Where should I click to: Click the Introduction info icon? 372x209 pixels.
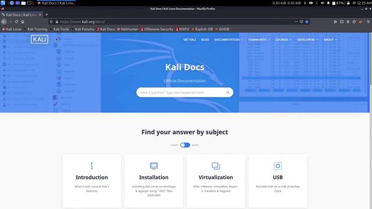pyautogui.click(x=92, y=165)
